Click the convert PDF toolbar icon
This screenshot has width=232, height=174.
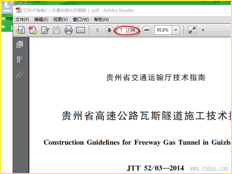click(33, 30)
